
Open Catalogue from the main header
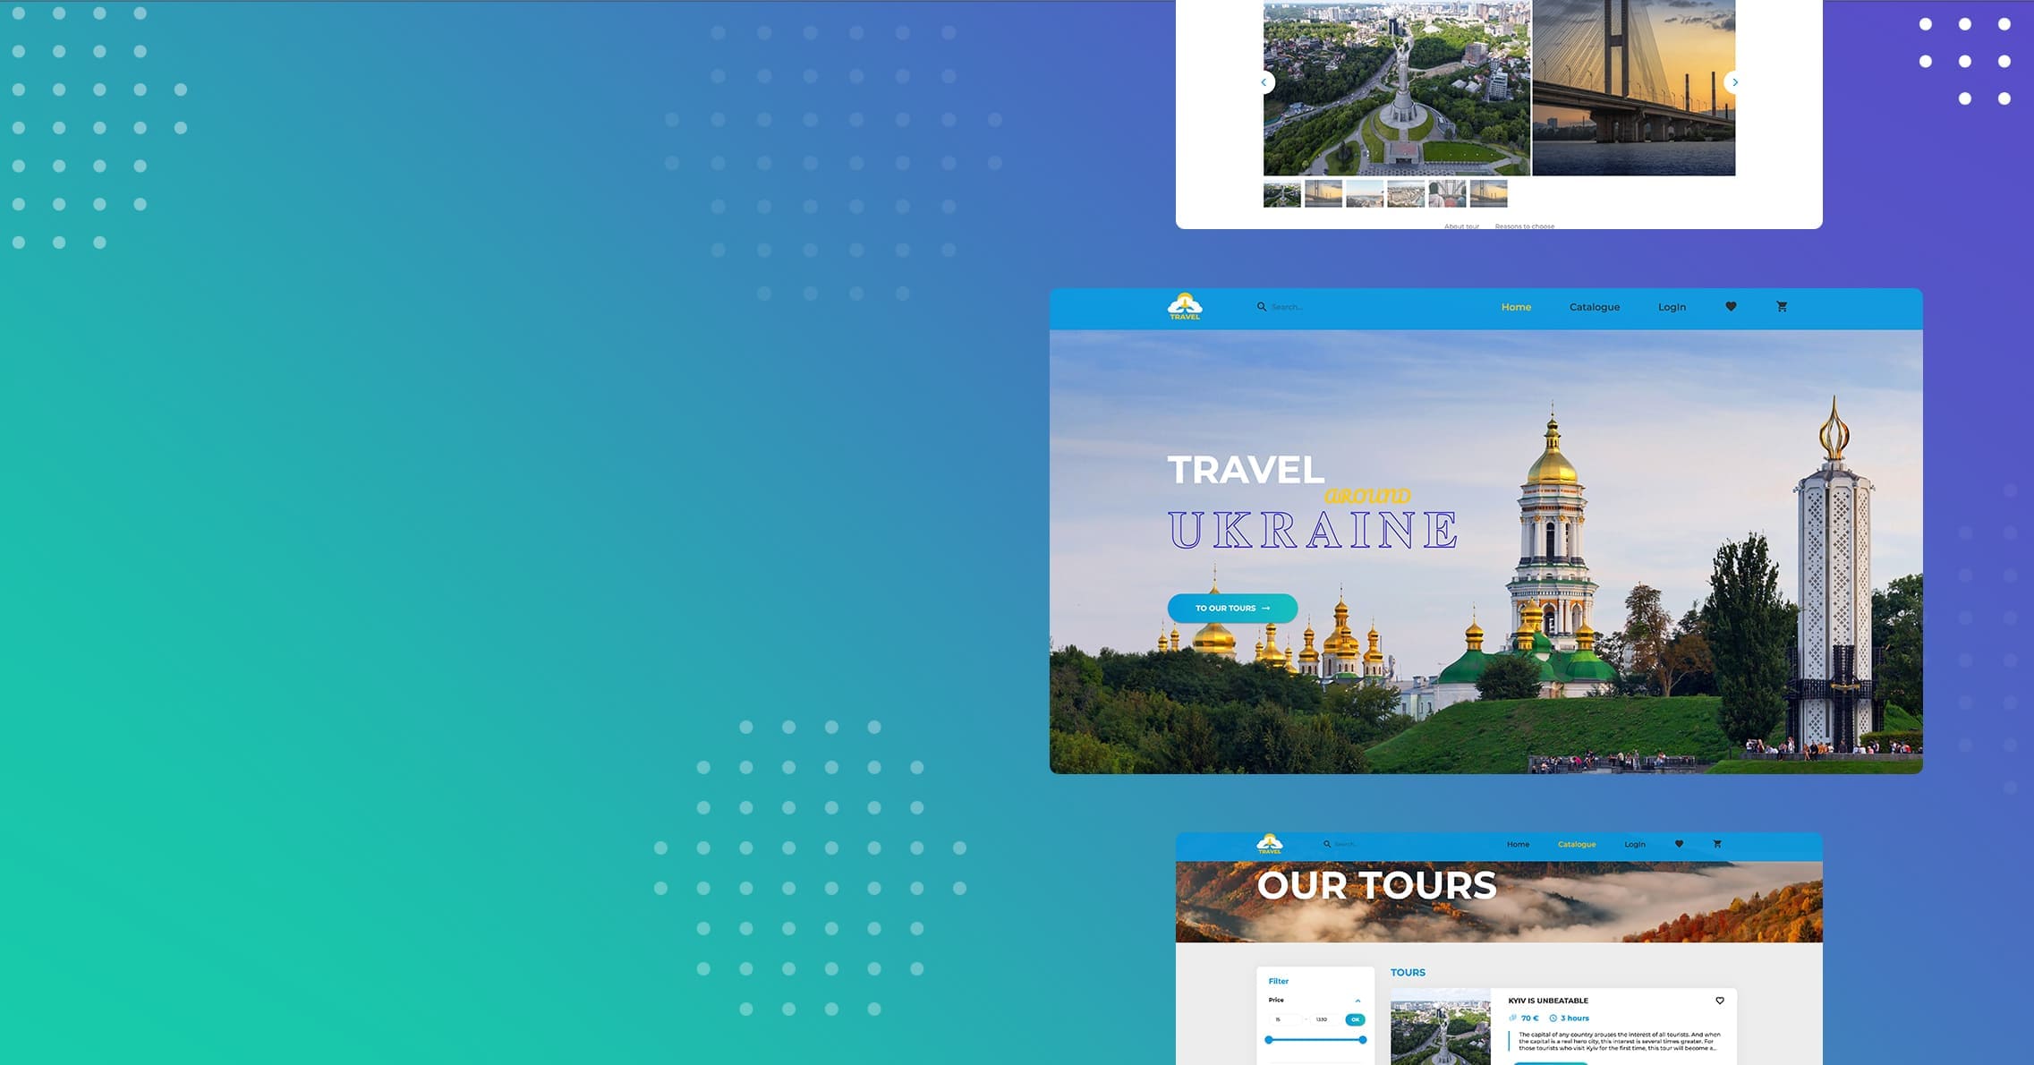[1594, 307]
